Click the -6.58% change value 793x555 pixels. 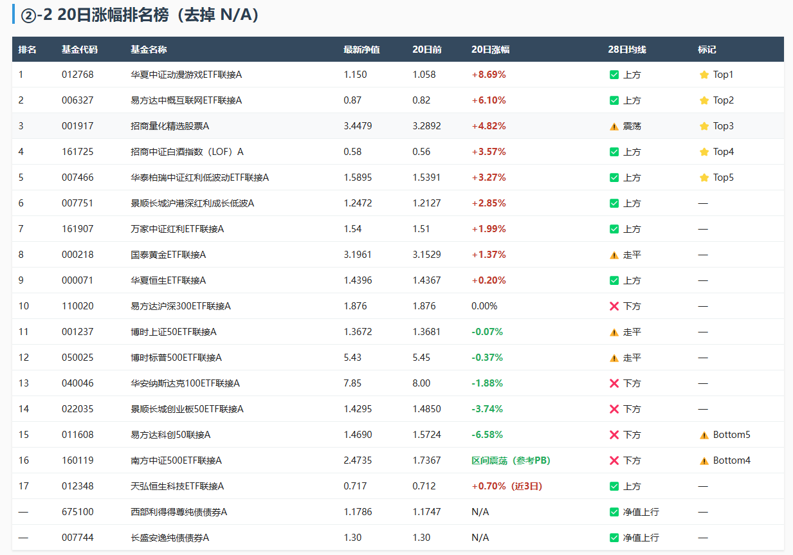pyautogui.click(x=487, y=435)
